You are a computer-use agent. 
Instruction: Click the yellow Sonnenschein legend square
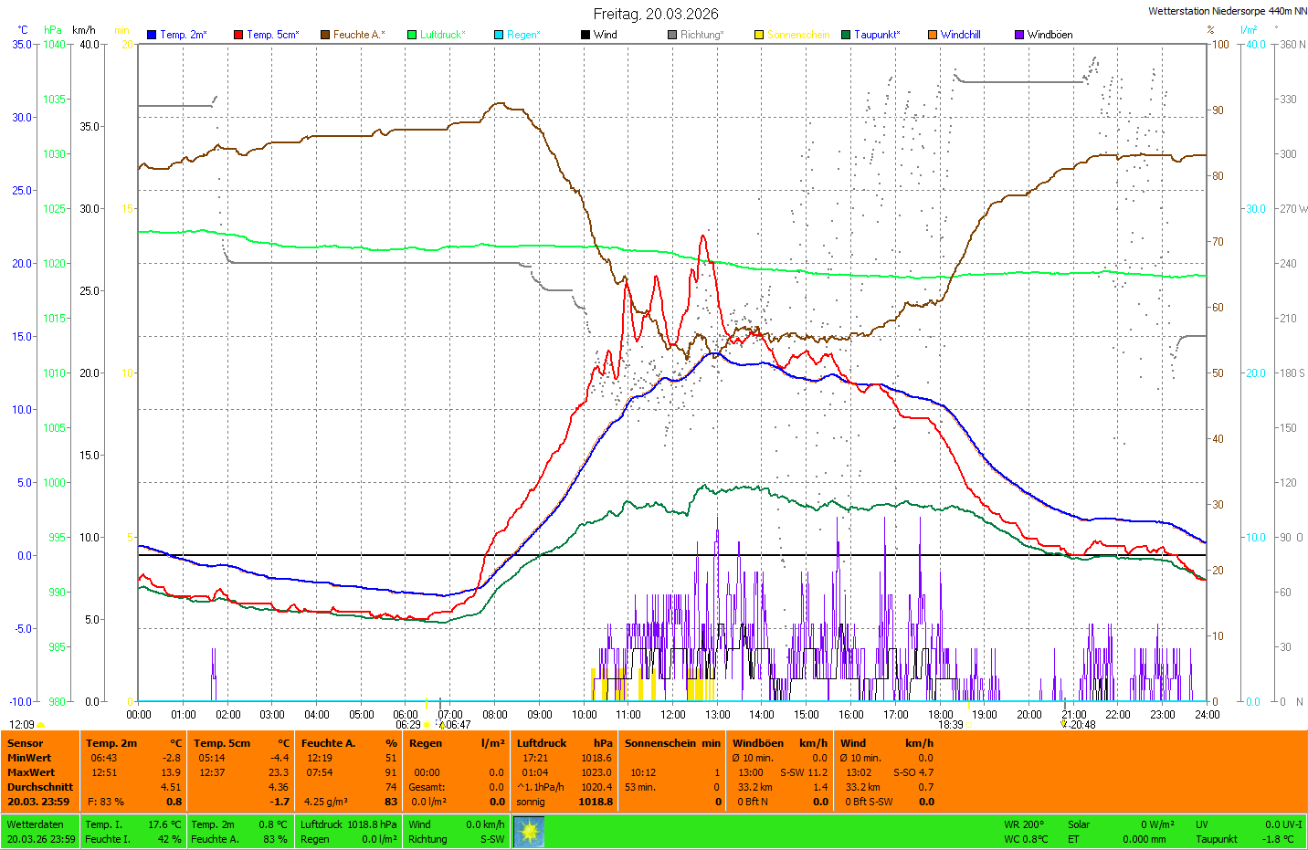pyautogui.click(x=759, y=35)
